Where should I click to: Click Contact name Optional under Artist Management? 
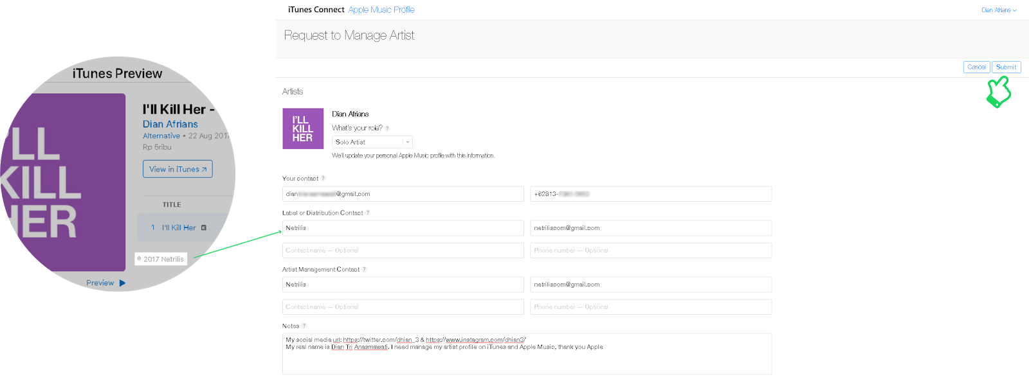[x=403, y=307]
